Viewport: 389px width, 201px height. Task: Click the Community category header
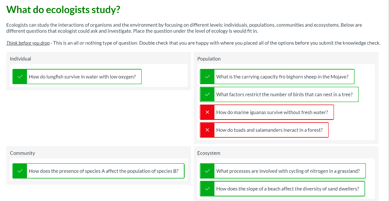(22, 153)
